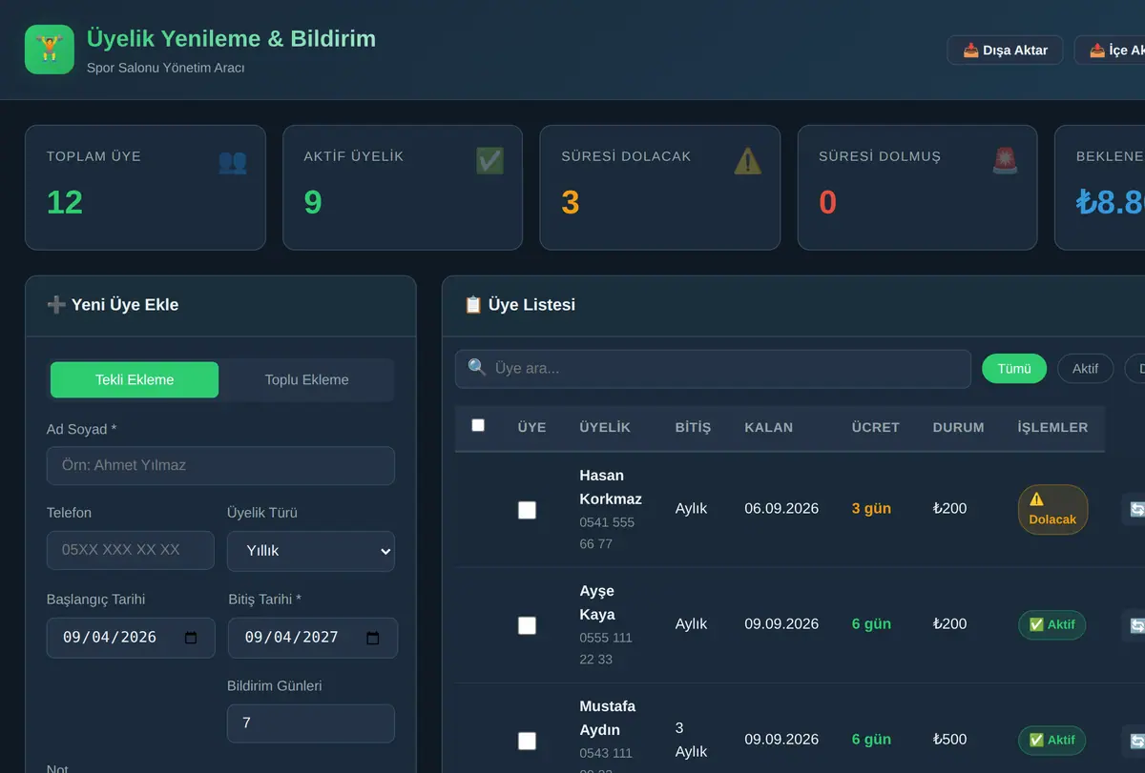Click the Telefon input field

click(131, 551)
